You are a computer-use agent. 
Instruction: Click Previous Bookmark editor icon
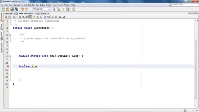[x=34, y=17]
